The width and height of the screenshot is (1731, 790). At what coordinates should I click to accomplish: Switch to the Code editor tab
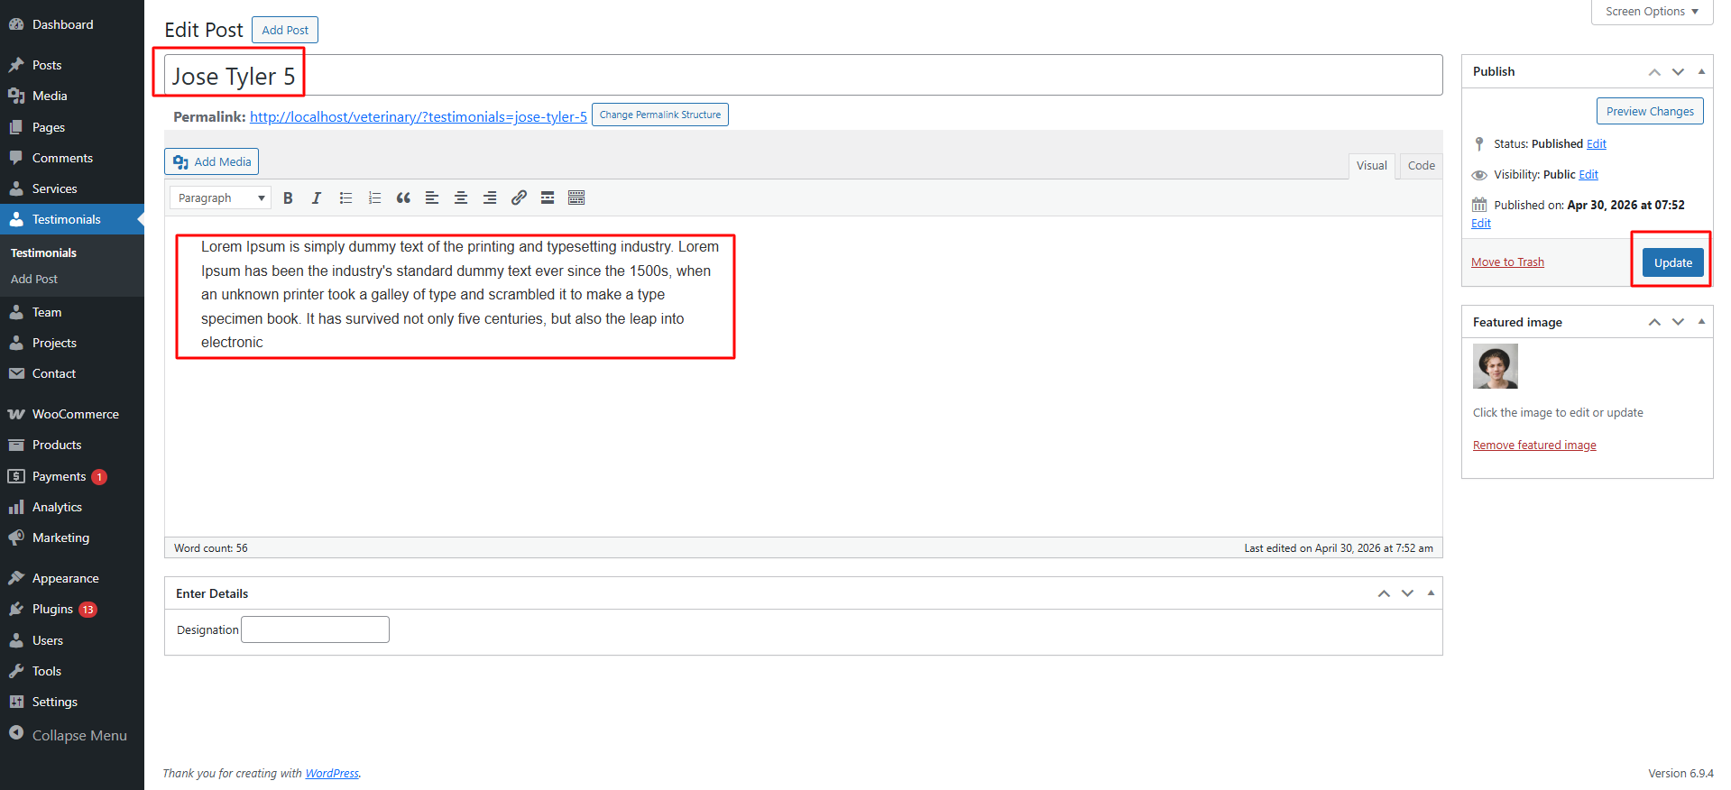click(x=1421, y=166)
